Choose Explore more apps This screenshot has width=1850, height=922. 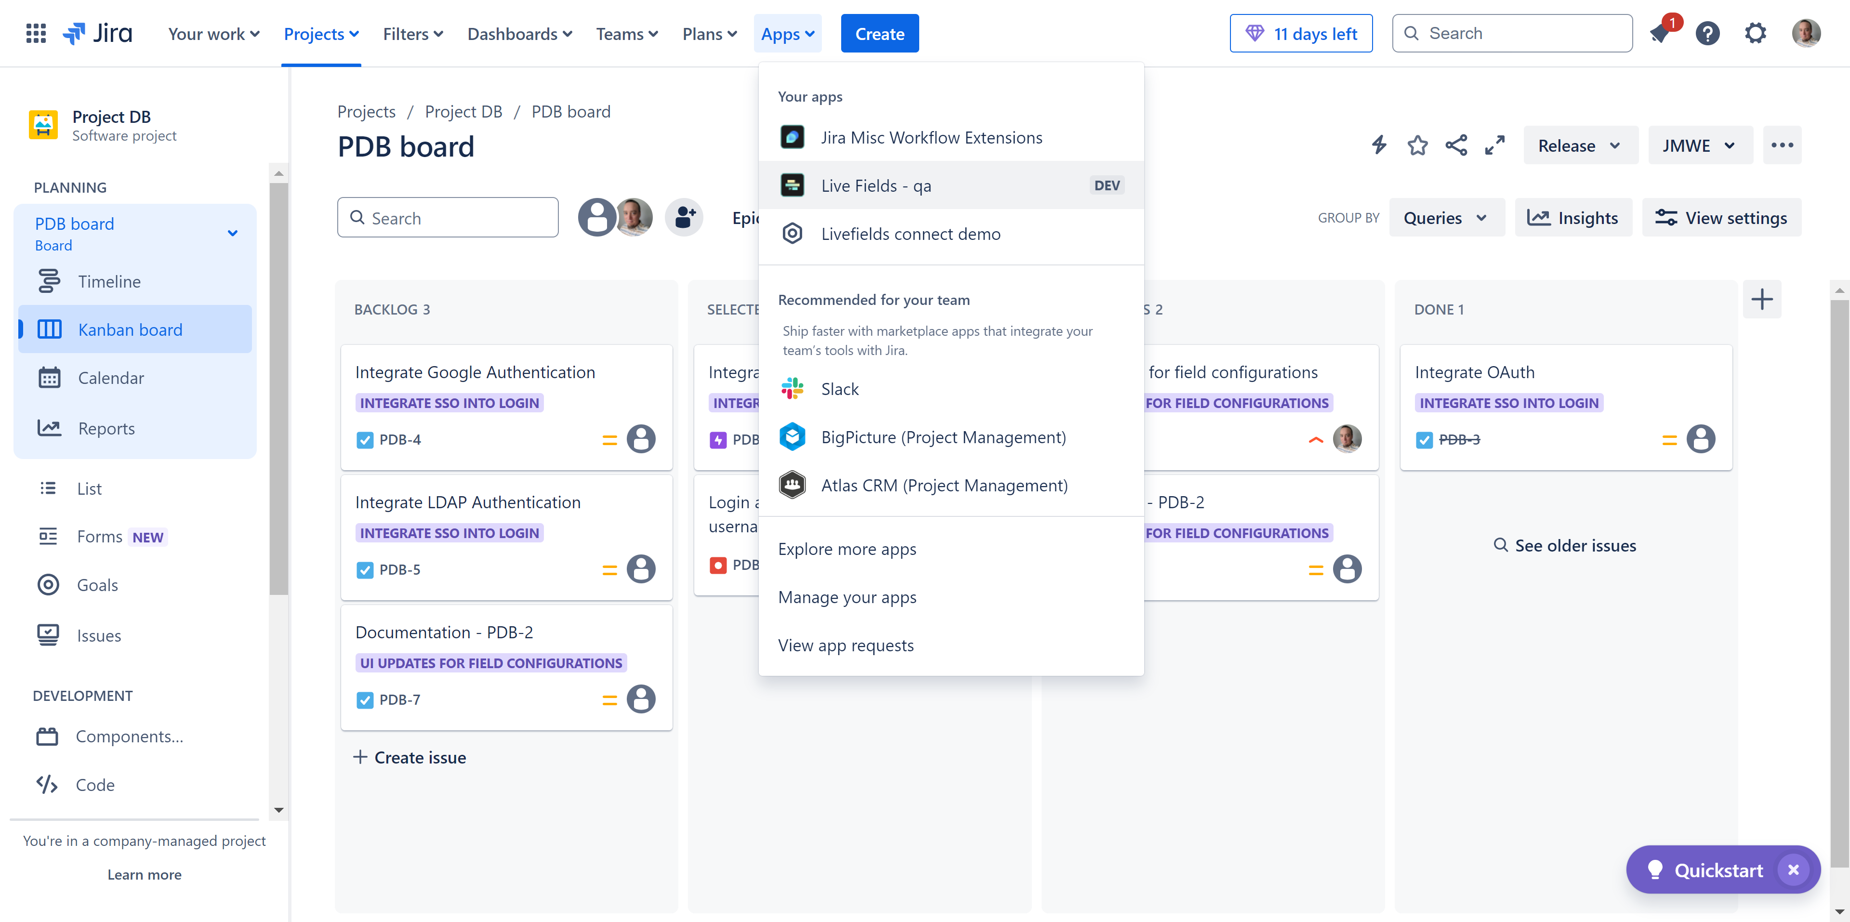pos(951,549)
